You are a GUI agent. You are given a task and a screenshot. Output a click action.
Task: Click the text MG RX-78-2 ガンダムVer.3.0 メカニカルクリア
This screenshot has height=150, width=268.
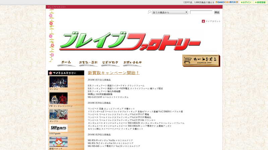click(x=111, y=143)
